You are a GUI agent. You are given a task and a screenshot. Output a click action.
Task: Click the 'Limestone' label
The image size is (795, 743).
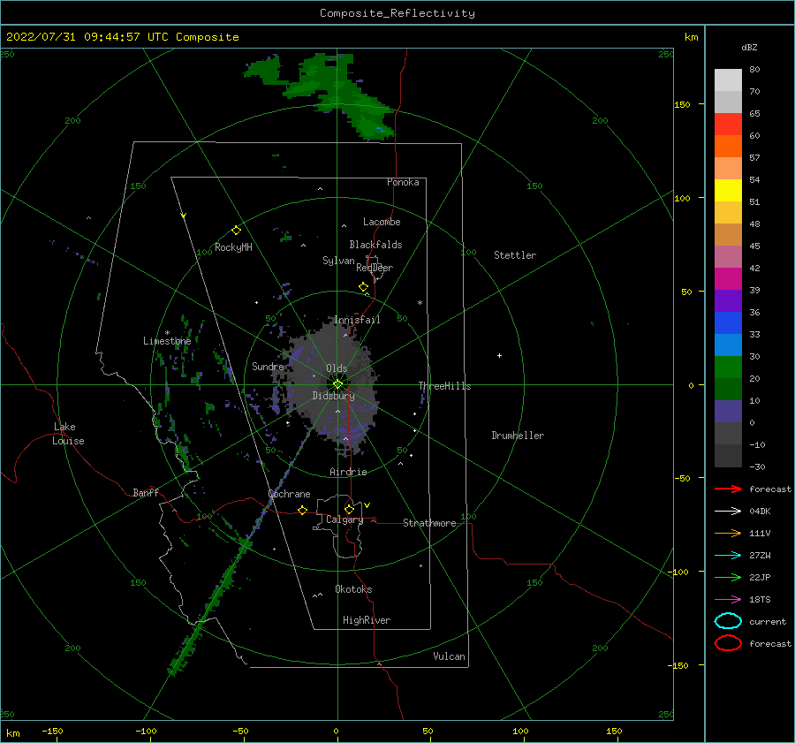pyautogui.click(x=167, y=341)
